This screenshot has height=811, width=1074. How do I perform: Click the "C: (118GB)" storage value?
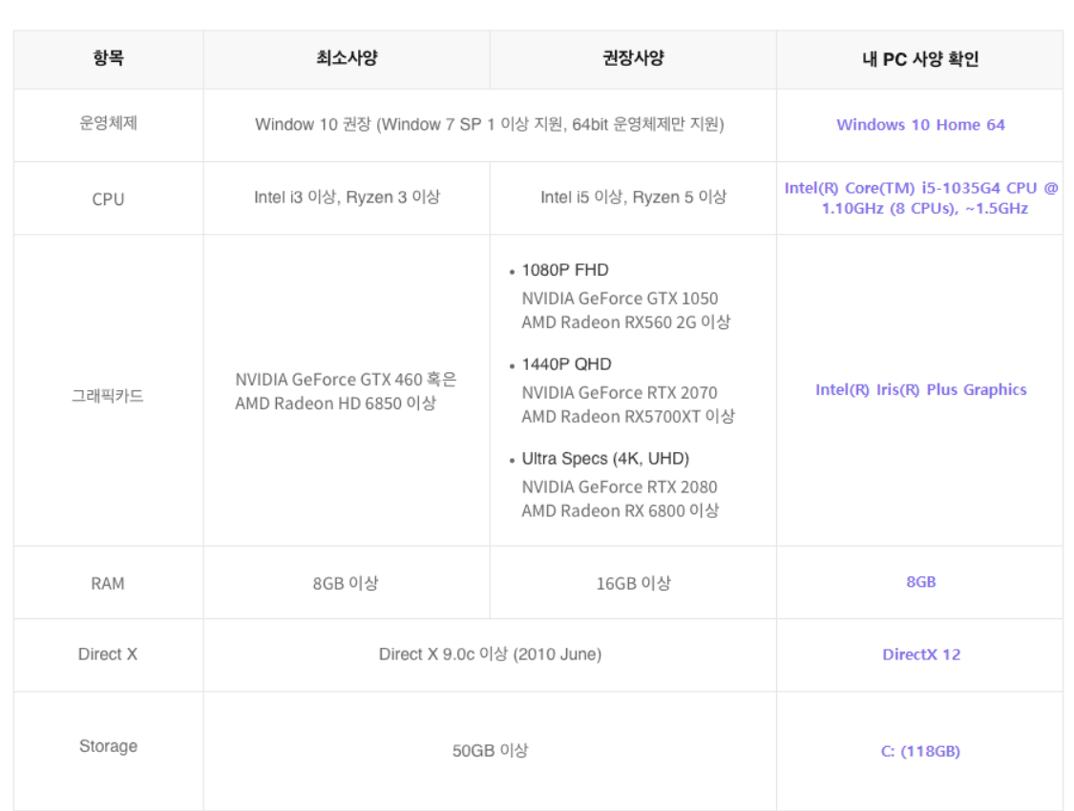[x=920, y=751]
